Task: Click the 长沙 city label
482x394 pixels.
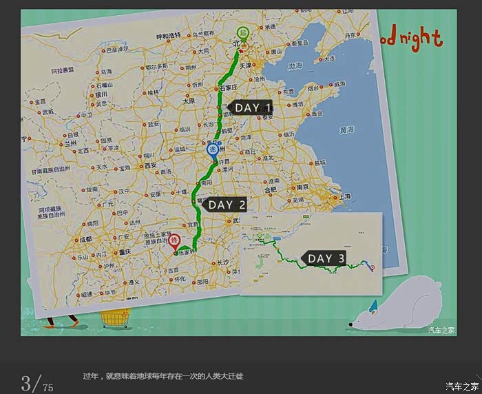Action: 222,262
